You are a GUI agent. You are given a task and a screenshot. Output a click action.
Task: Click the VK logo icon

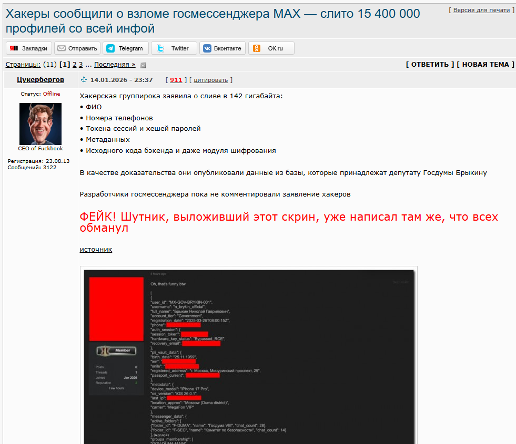point(207,48)
